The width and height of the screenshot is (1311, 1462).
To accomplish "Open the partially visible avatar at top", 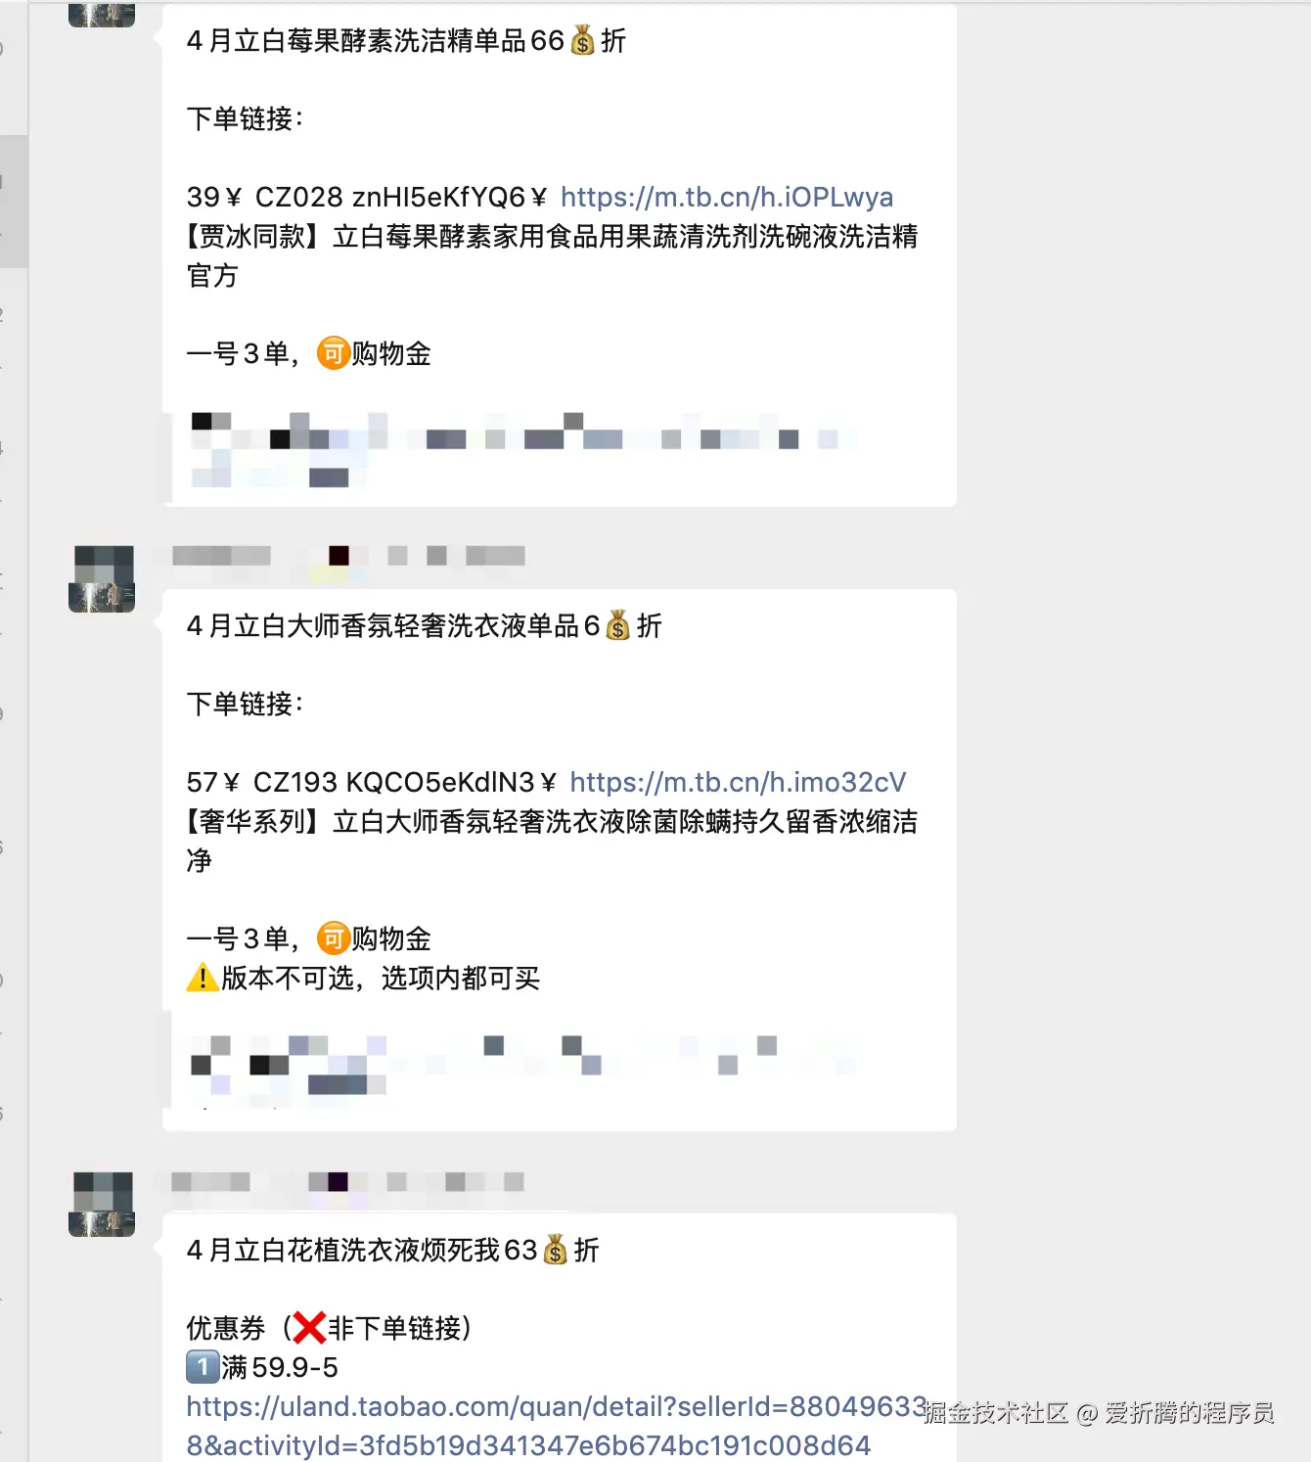I will 102,14.
